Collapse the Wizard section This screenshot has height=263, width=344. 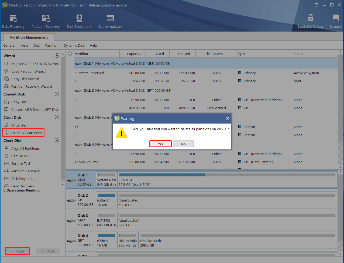(57, 56)
